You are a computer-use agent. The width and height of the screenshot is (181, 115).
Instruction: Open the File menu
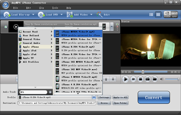tap(15, 8)
